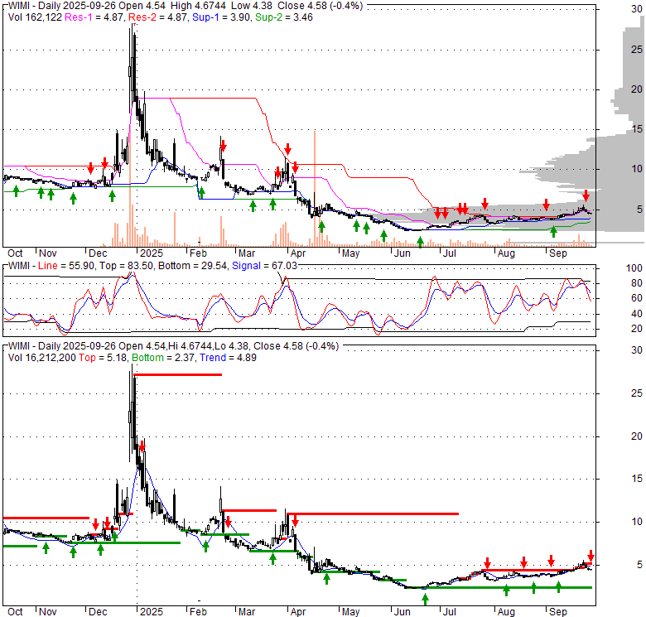
Task: Click latest red arrow in September, bottom chart
Action: click(591, 555)
